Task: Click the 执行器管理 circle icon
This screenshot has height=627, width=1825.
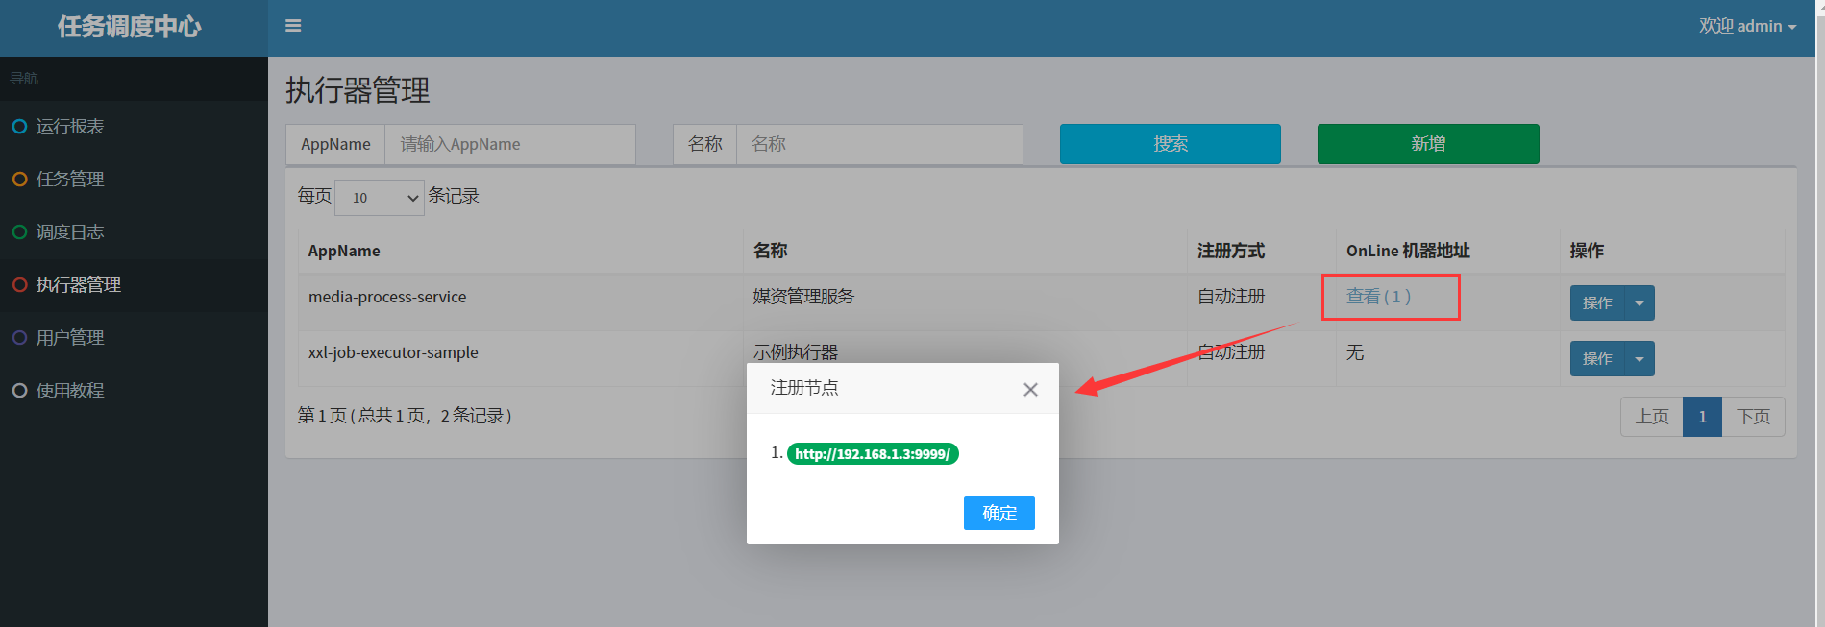Action: [19, 285]
